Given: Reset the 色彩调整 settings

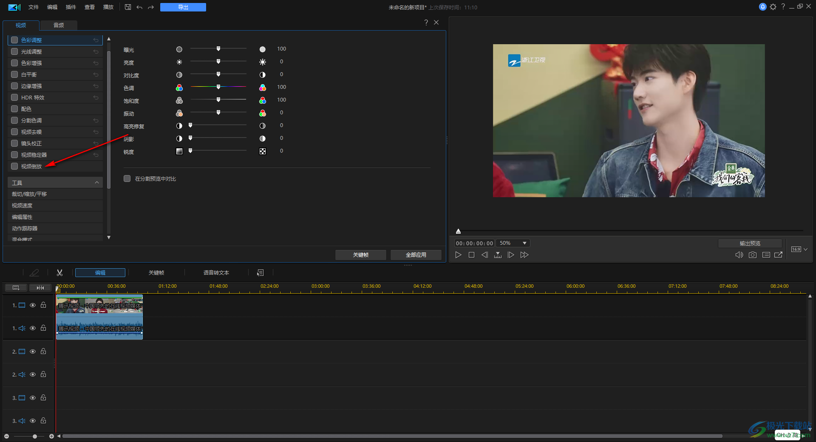Looking at the screenshot, I should coord(96,40).
